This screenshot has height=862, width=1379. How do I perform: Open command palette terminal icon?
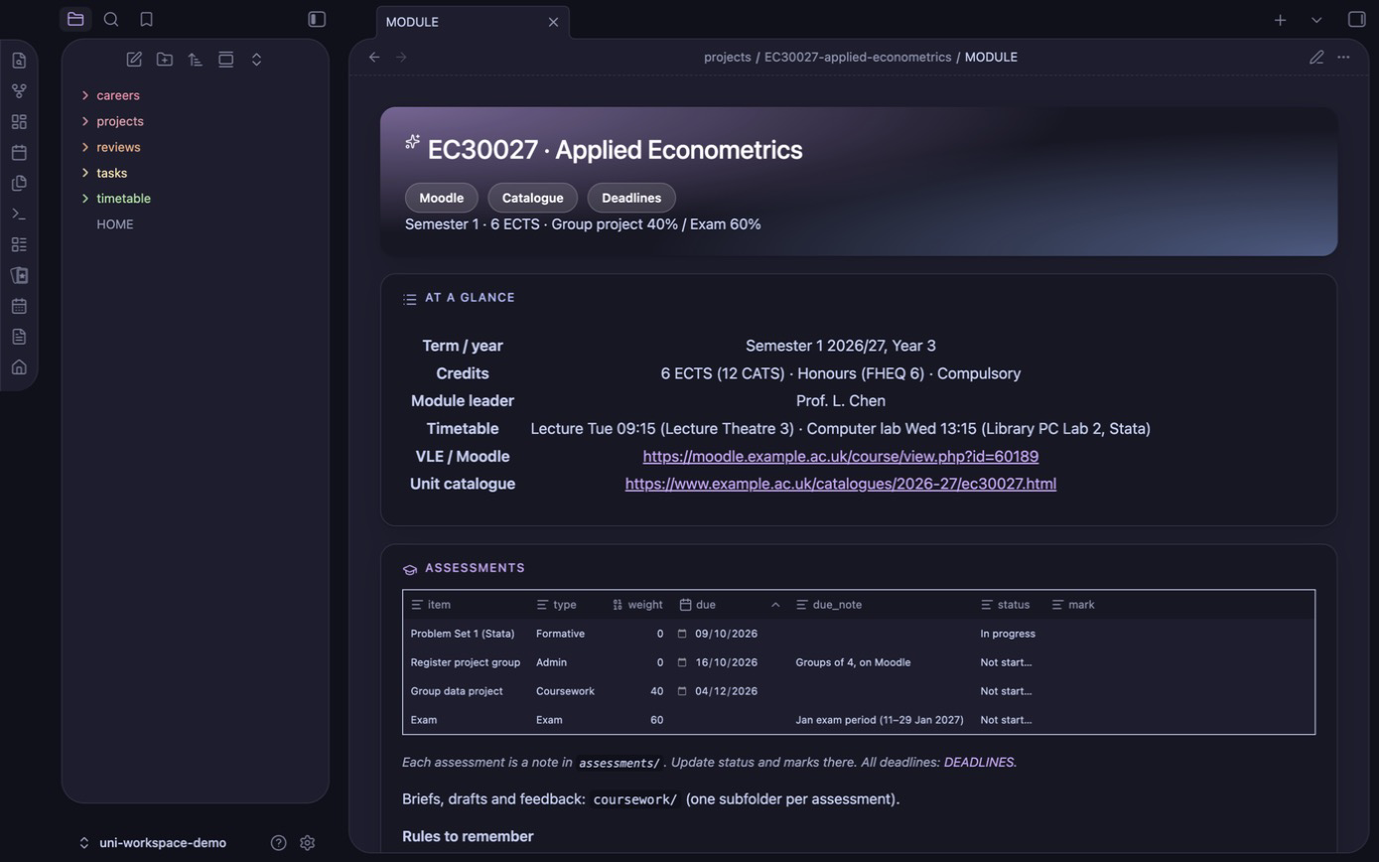19,214
